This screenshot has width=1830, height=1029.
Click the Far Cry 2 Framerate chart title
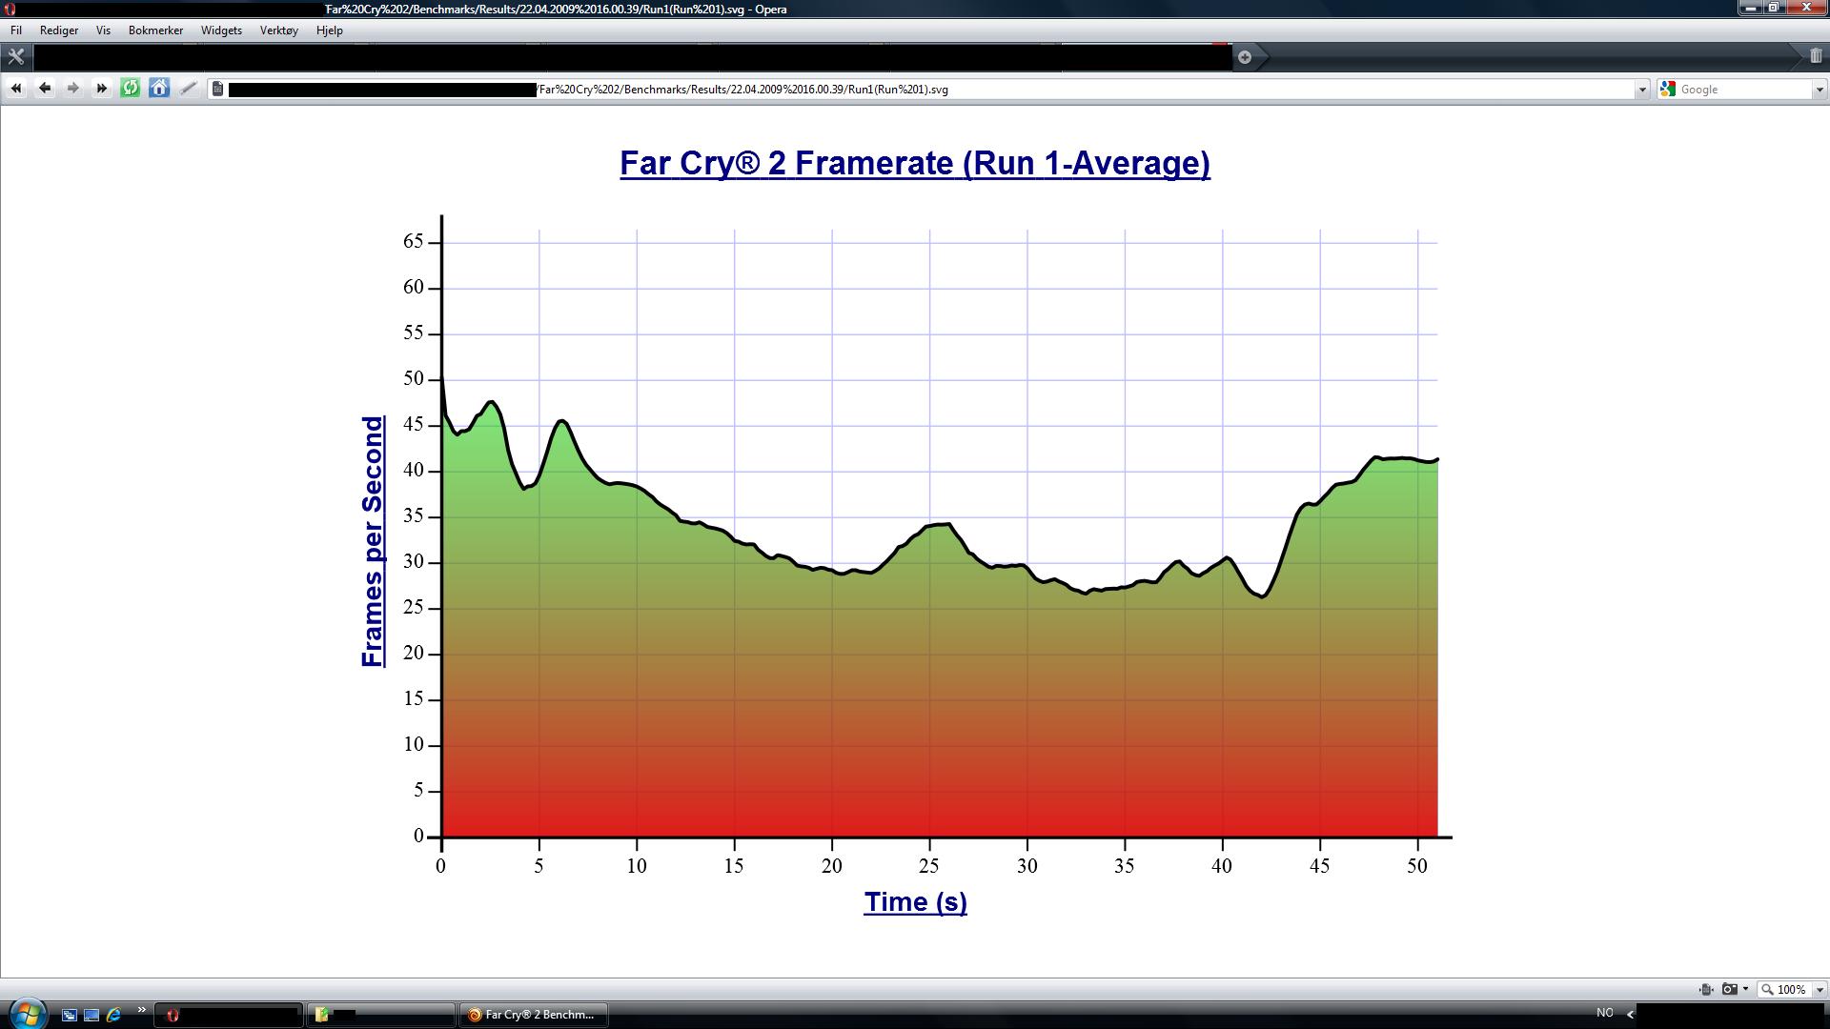pyautogui.click(x=915, y=163)
